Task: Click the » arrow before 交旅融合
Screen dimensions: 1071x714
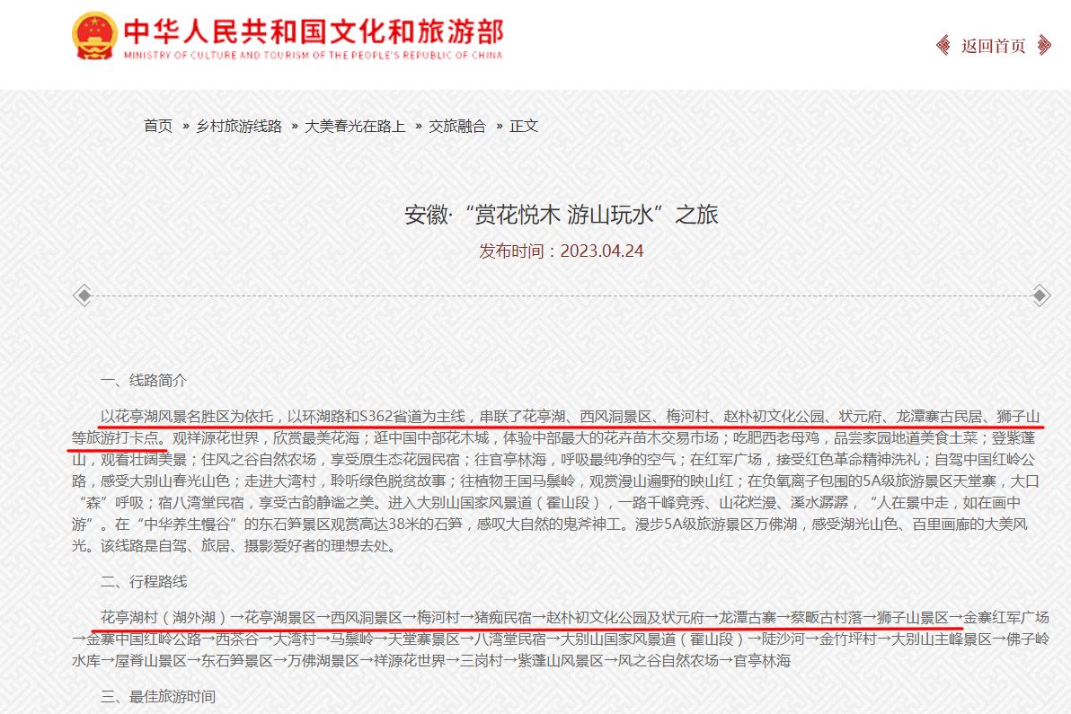Action: click(x=417, y=127)
